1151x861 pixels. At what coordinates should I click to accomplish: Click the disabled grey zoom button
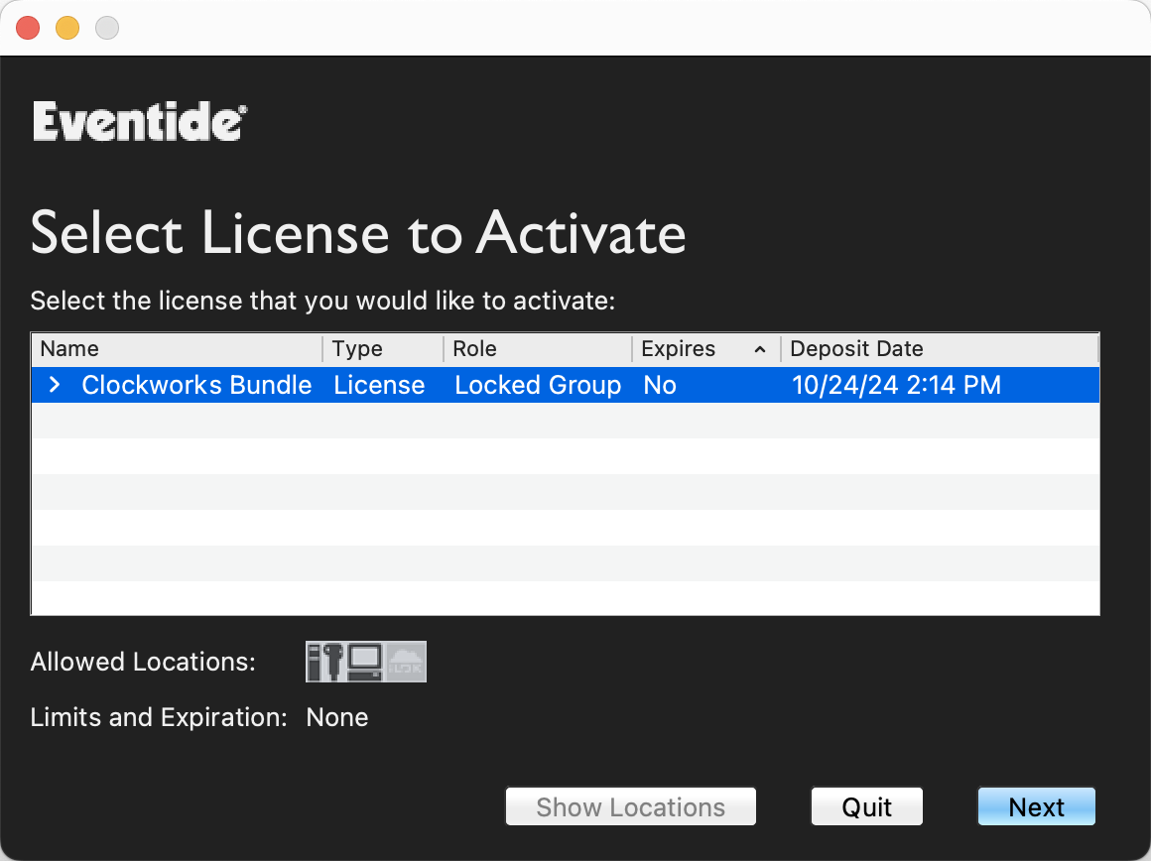pos(107,28)
